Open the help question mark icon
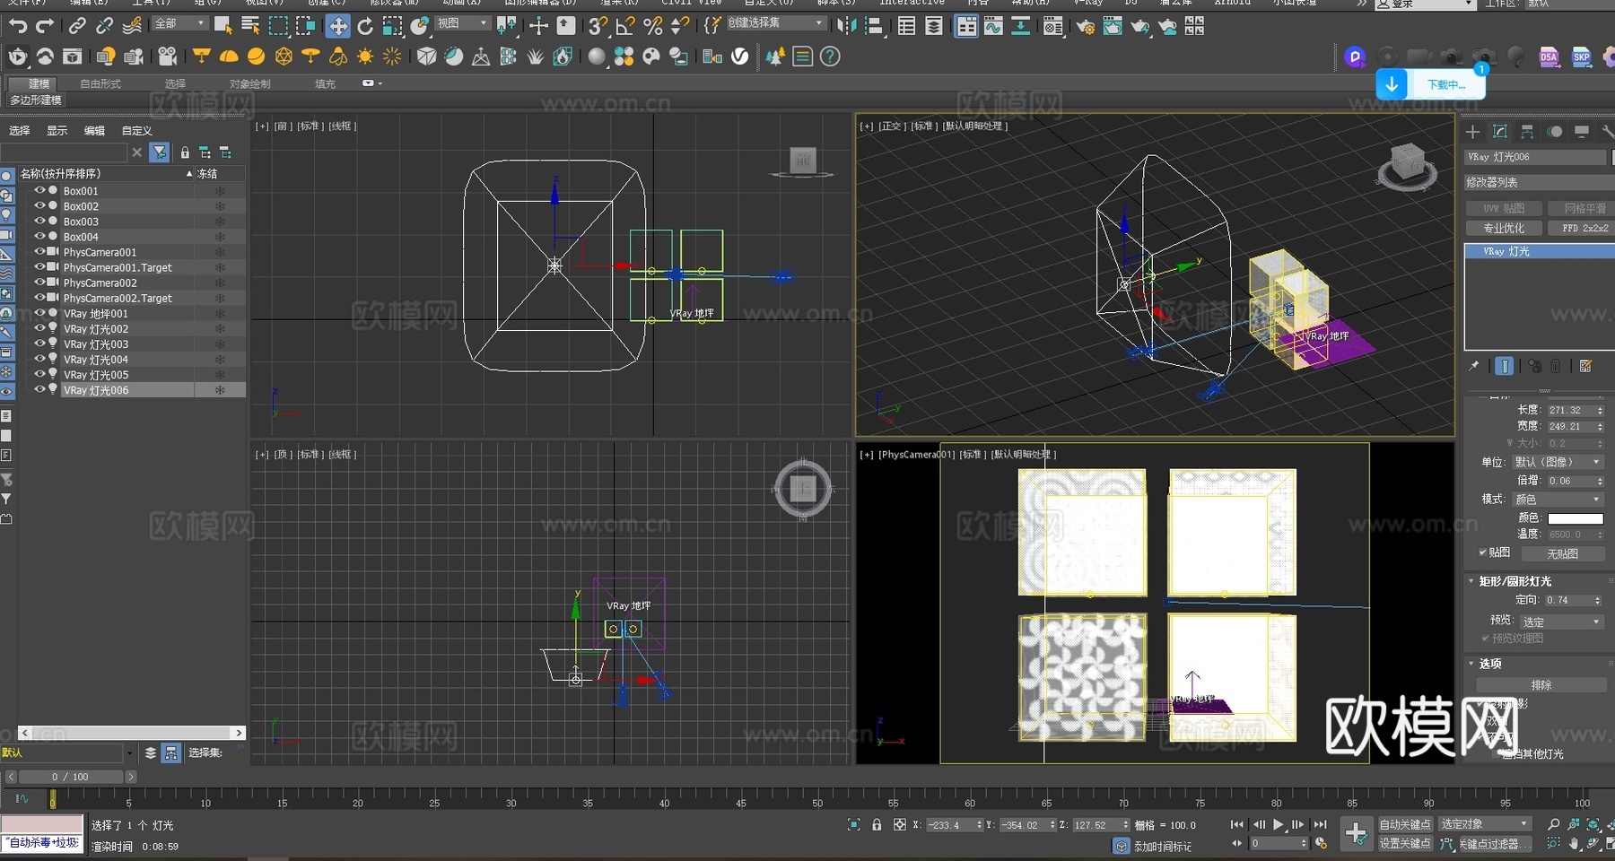Viewport: 1615px width, 861px height. pos(831,57)
